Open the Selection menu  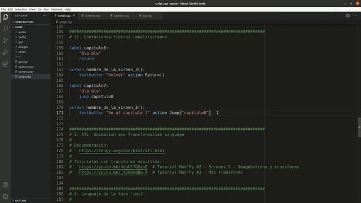click(x=21, y=10)
